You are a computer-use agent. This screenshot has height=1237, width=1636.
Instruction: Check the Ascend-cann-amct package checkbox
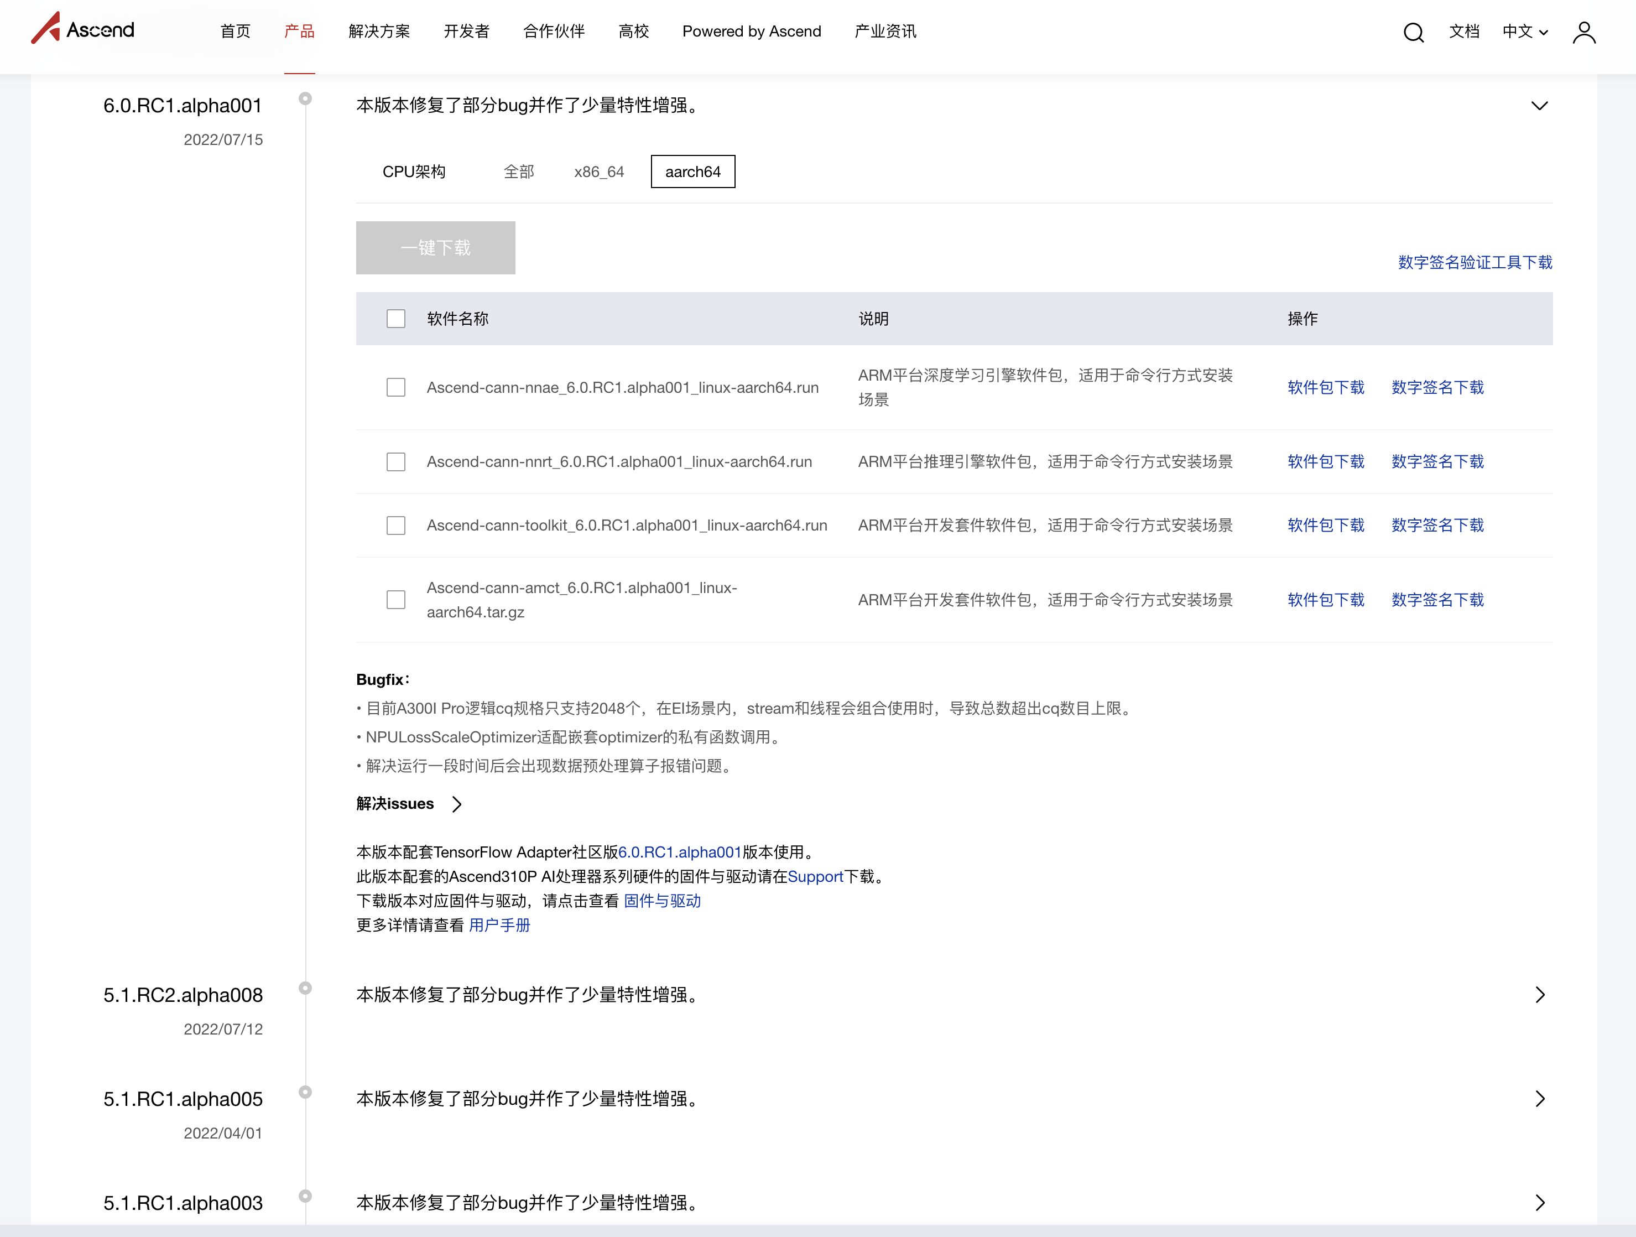395,599
